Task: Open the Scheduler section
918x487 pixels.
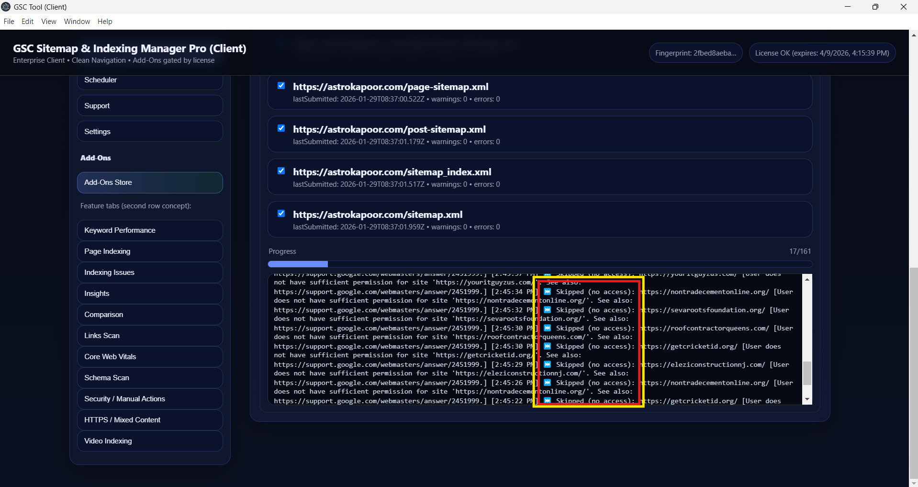Action: tap(150, 80)
